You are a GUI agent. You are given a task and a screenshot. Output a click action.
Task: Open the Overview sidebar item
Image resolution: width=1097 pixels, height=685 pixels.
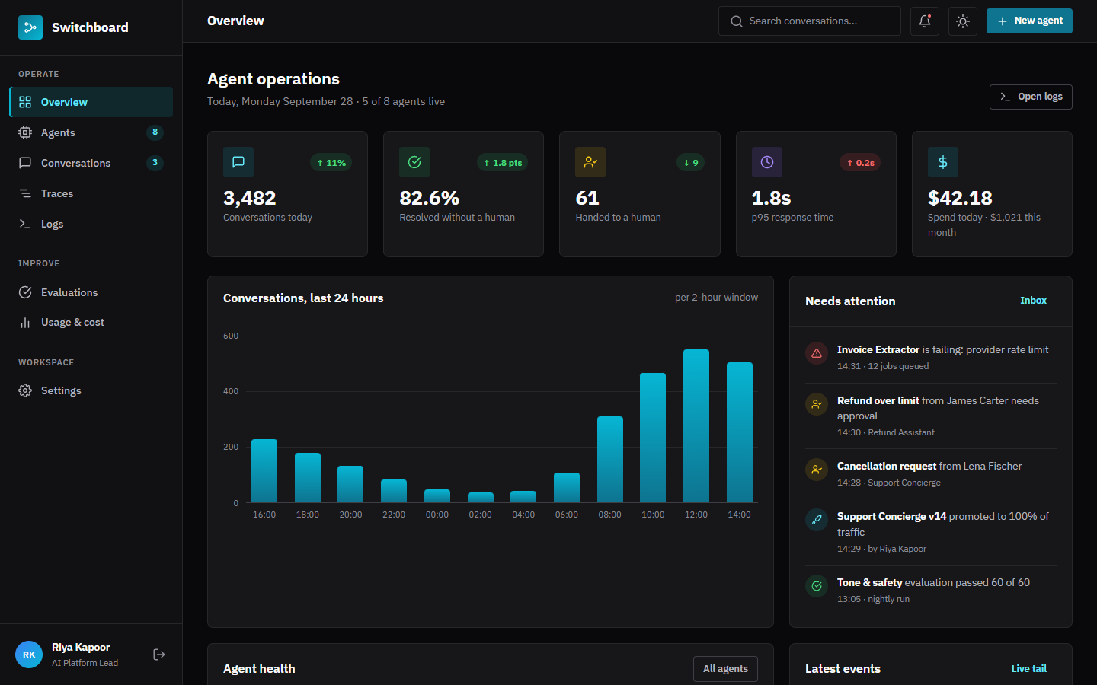(91, 102)
